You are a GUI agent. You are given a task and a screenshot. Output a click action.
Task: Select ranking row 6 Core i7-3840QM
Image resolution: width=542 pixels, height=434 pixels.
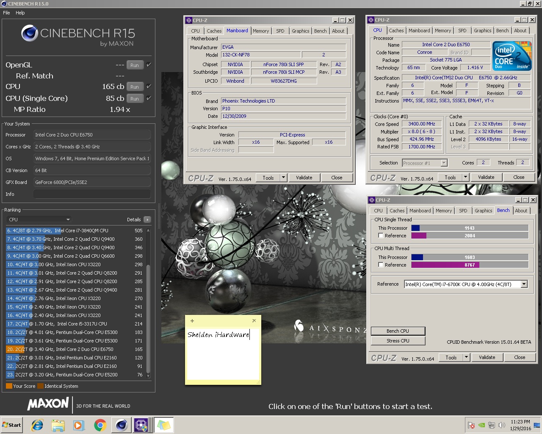75,231
